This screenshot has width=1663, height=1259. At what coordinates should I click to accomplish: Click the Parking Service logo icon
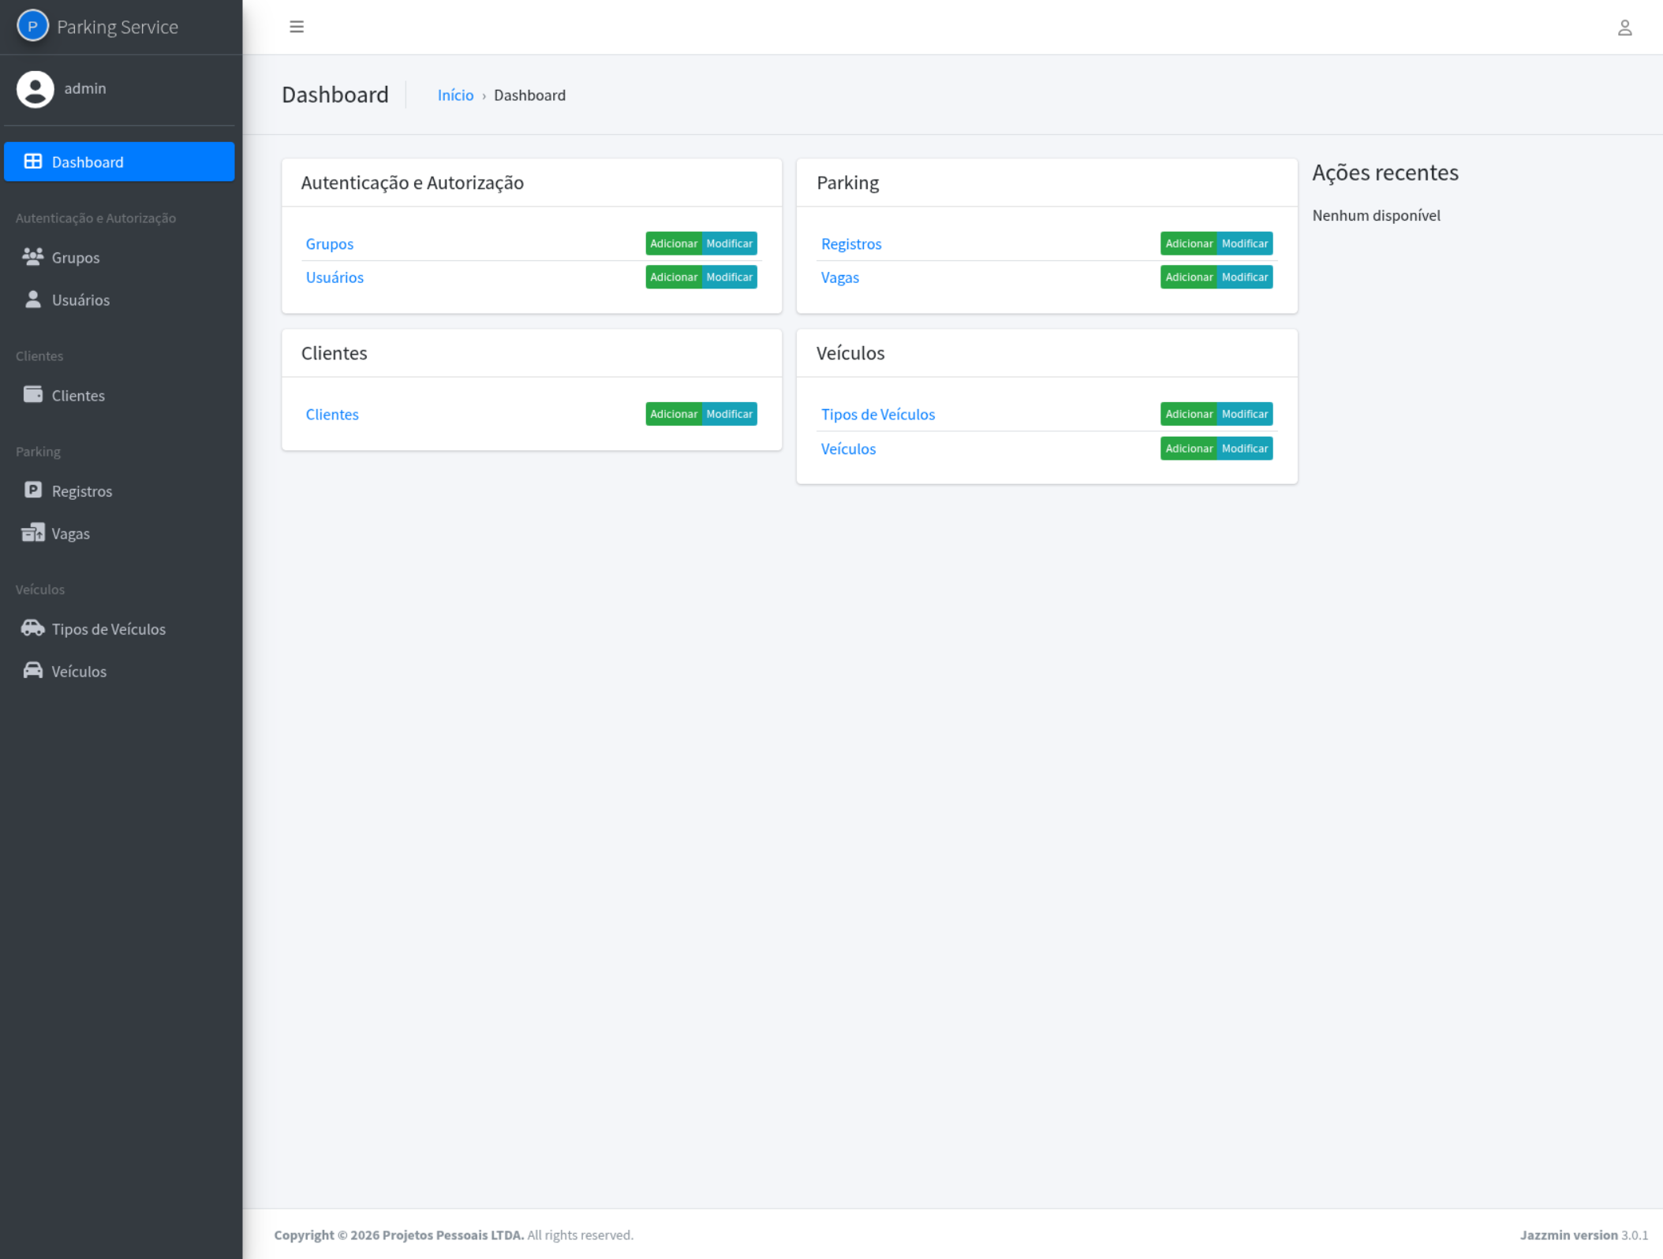pos(32,26)
